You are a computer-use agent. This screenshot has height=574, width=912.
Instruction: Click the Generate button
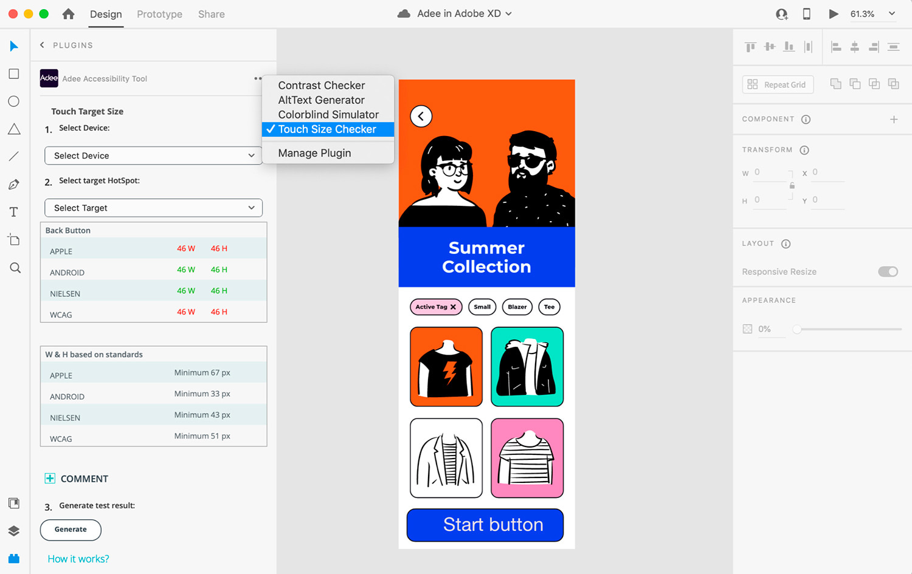coord(71,530)
